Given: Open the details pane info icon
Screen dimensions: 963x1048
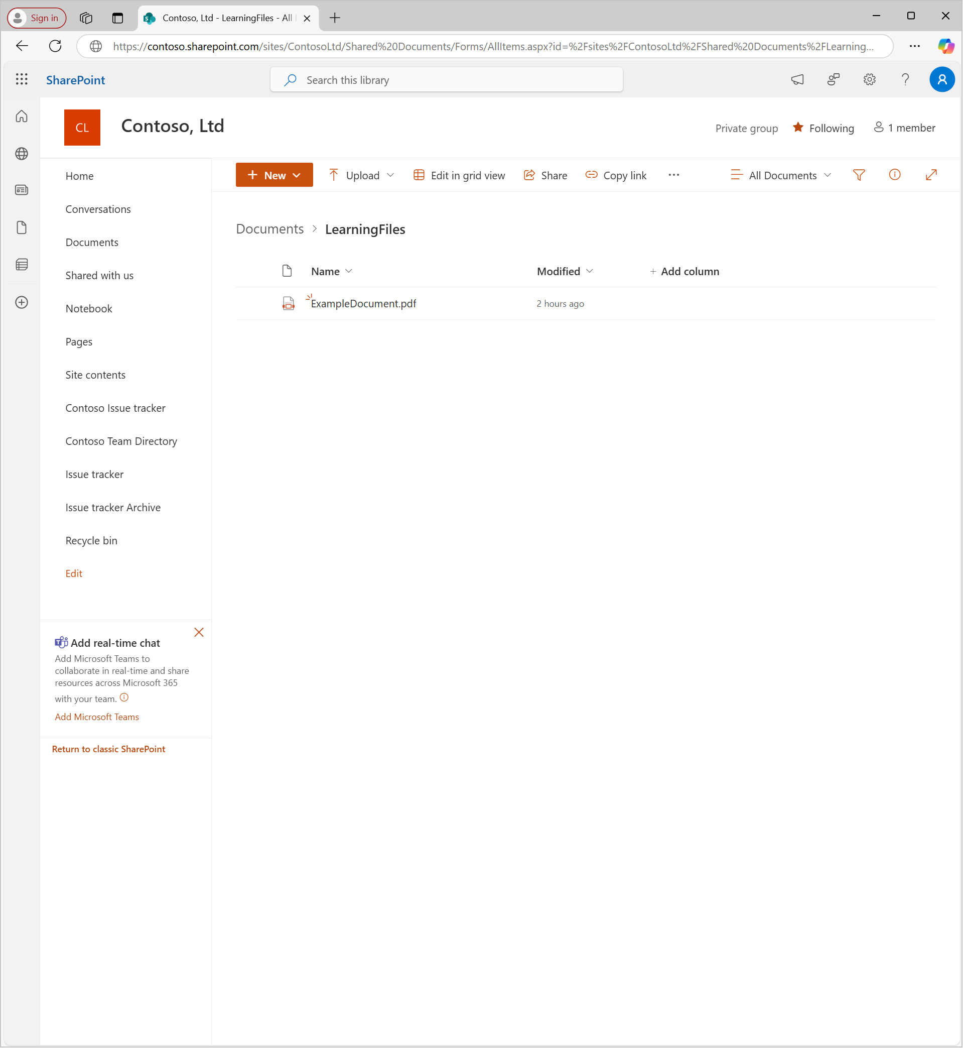Looking at the screenshot, I should coord(894,175).
